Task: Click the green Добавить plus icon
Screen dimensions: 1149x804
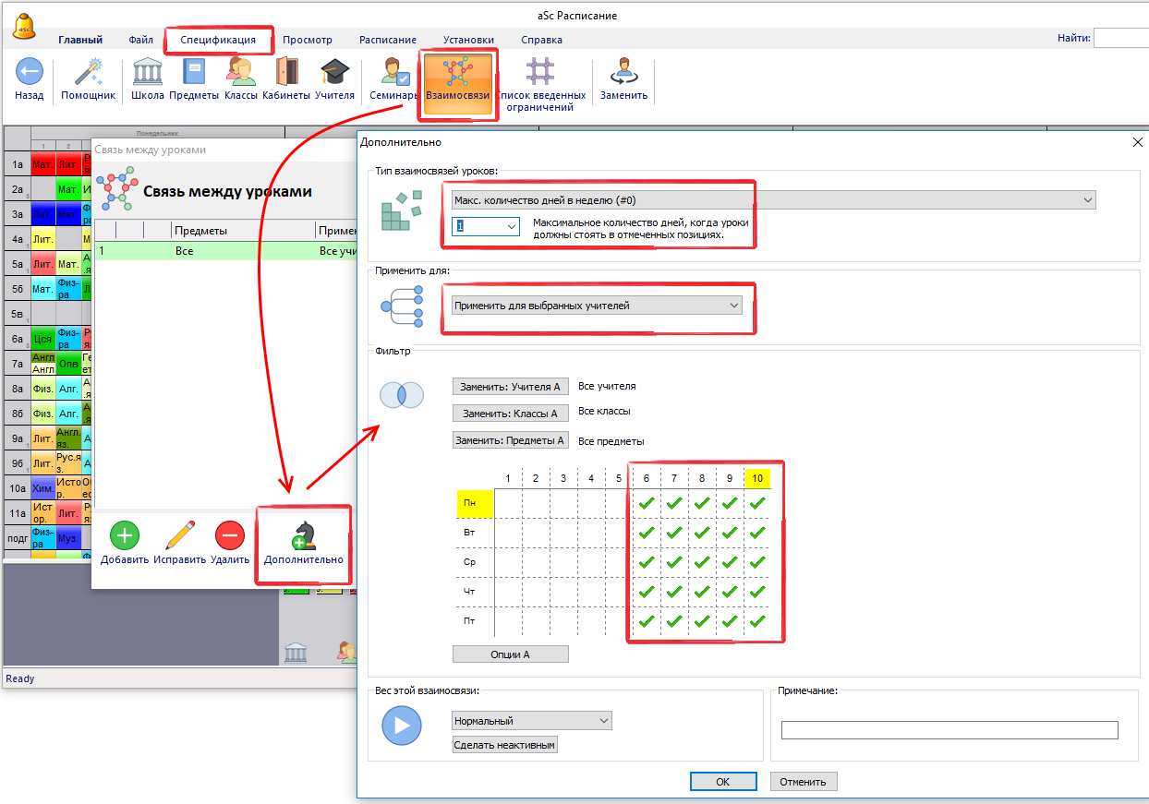Action: [125, 535]
